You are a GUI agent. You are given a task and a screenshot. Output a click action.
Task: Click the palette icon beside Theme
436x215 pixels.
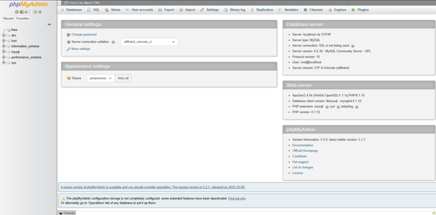(69, 78)
